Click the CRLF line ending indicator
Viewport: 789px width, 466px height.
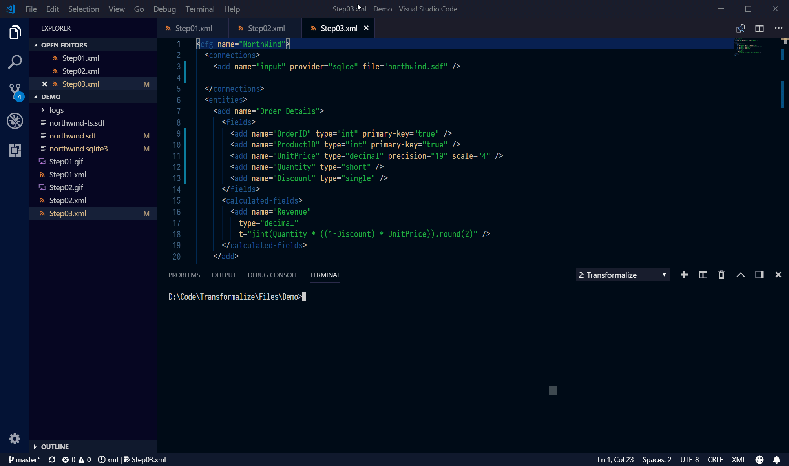(x=715, y=459)
